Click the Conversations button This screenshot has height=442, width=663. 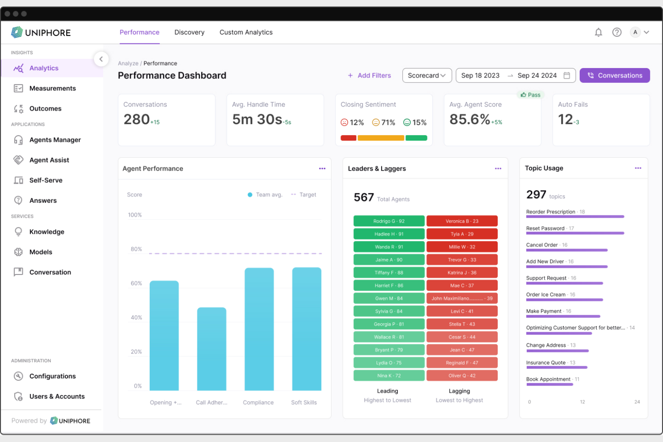coord(615,75)
